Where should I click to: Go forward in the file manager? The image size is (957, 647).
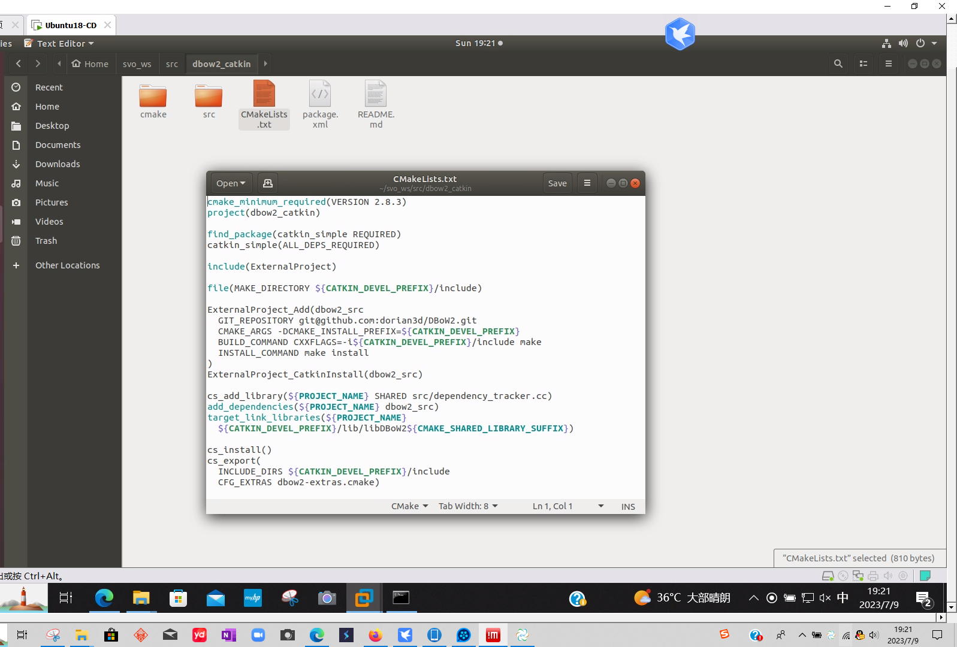point(38,64)
